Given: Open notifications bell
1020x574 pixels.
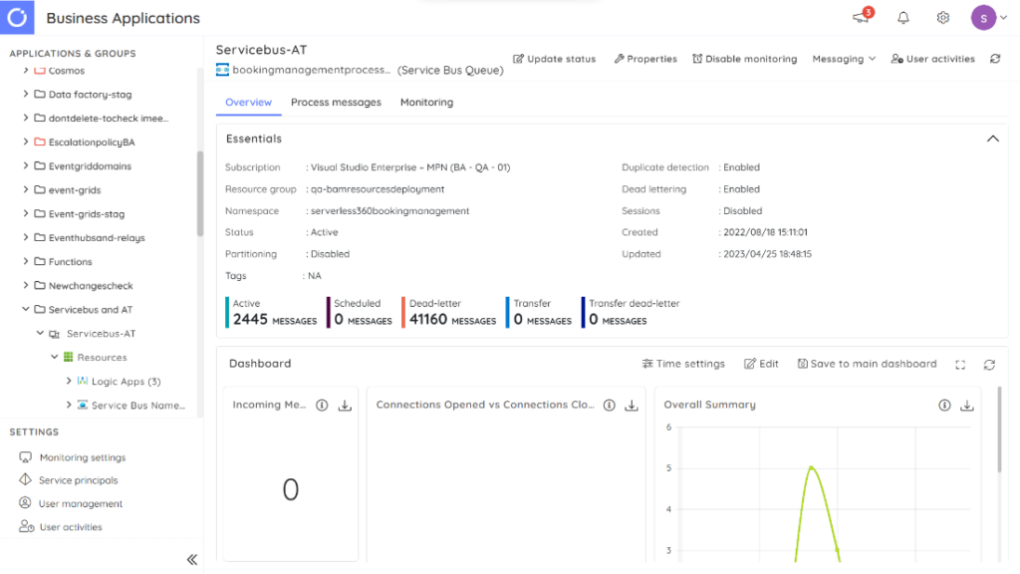Looking at the screenshot, I should click(902, 18).
